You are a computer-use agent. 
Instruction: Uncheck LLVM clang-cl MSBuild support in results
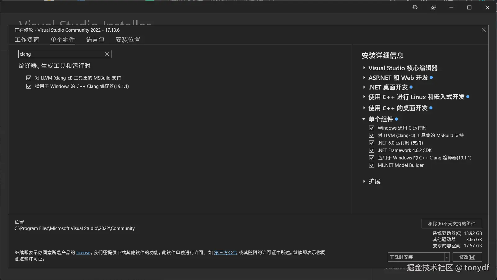[29, 78]
